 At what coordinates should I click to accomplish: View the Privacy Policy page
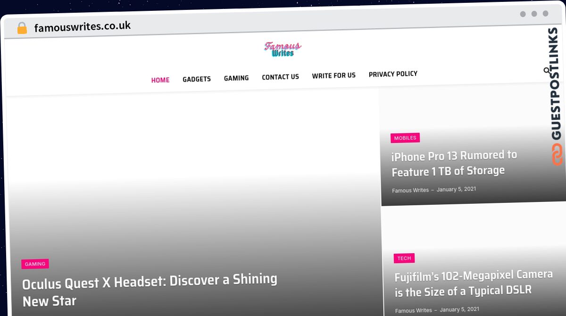pos(393,74)
